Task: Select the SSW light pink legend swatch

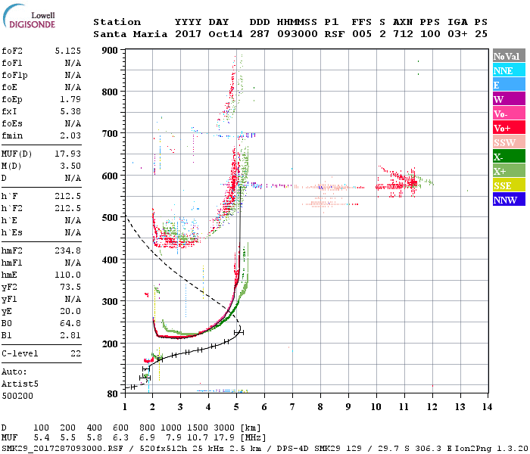Action: coord(509,142)
